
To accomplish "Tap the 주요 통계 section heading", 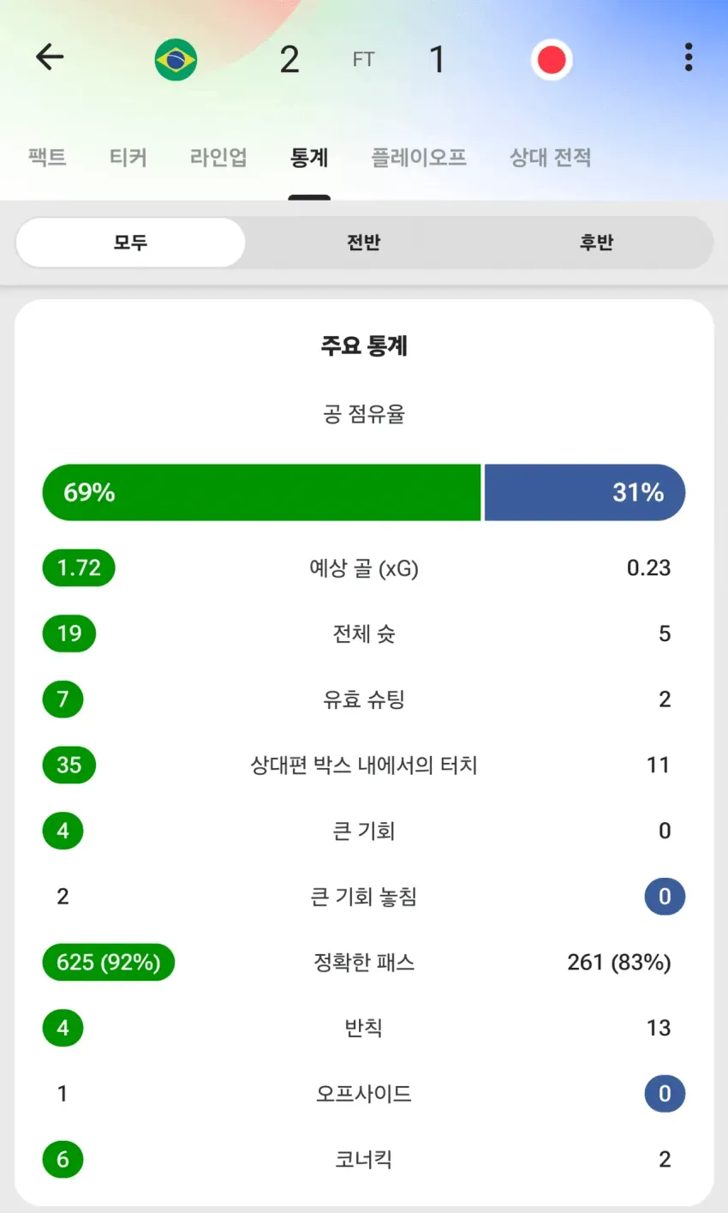I will click(x=364, y=345).
